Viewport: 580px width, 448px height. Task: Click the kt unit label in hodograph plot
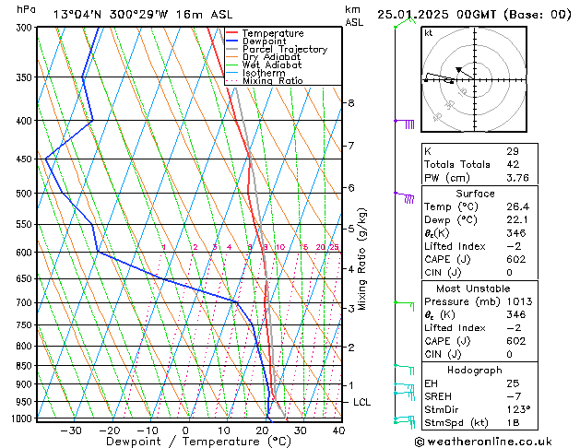tap(429, 33)
